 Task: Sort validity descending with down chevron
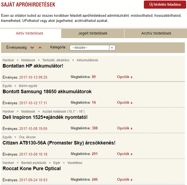[32, 48]
